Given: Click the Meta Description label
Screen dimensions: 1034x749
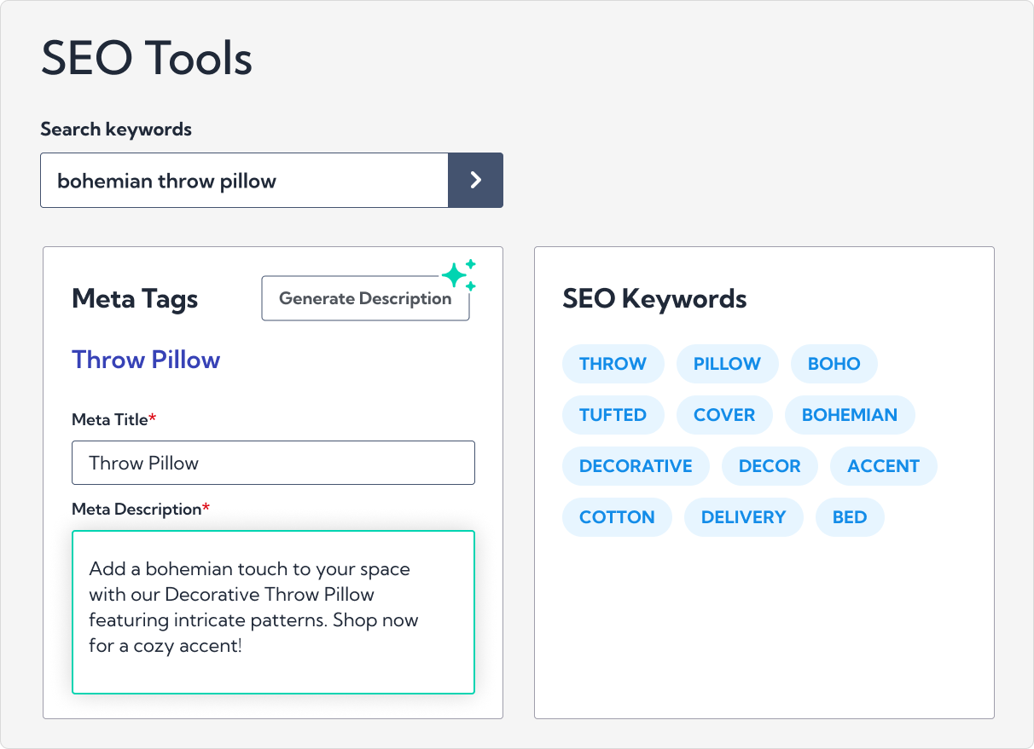Looking at the screenshot, I should point(141,509).
